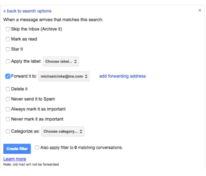Go back to search options

pyautogui.click(x=27, y=11)
